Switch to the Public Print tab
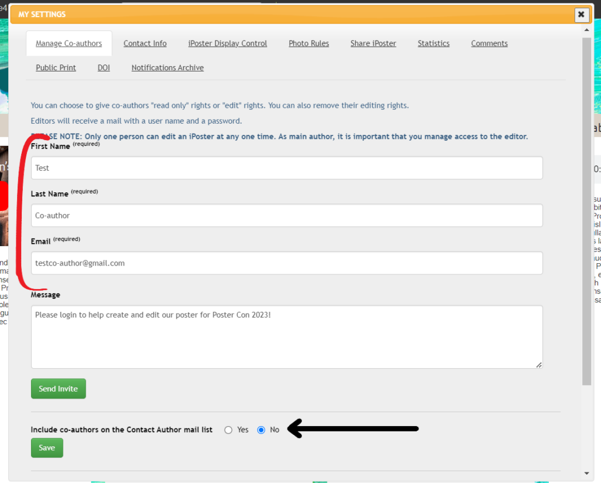601x483 pixels. pos(56,67)
